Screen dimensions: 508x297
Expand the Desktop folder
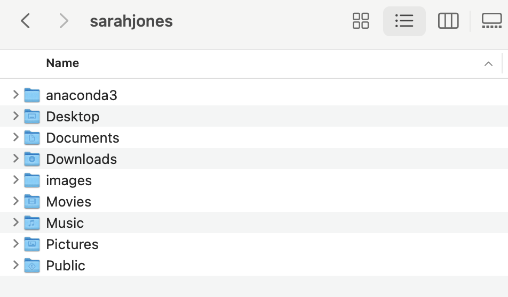(x=16, y=116)
